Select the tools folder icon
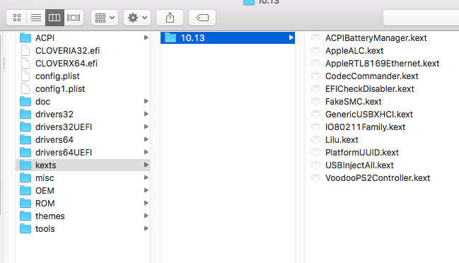The image size is (459, 263). 25,229
